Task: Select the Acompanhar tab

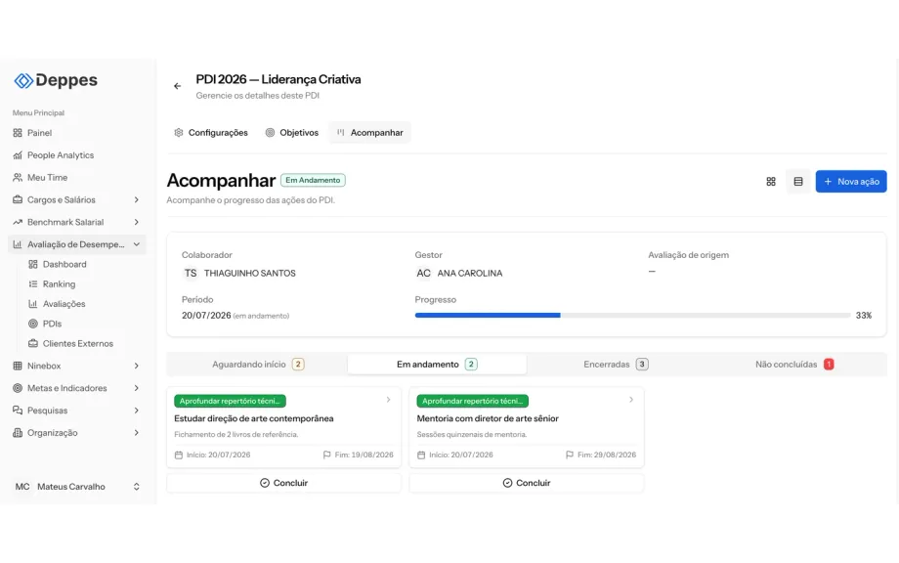Action: (x=369, y=132)
